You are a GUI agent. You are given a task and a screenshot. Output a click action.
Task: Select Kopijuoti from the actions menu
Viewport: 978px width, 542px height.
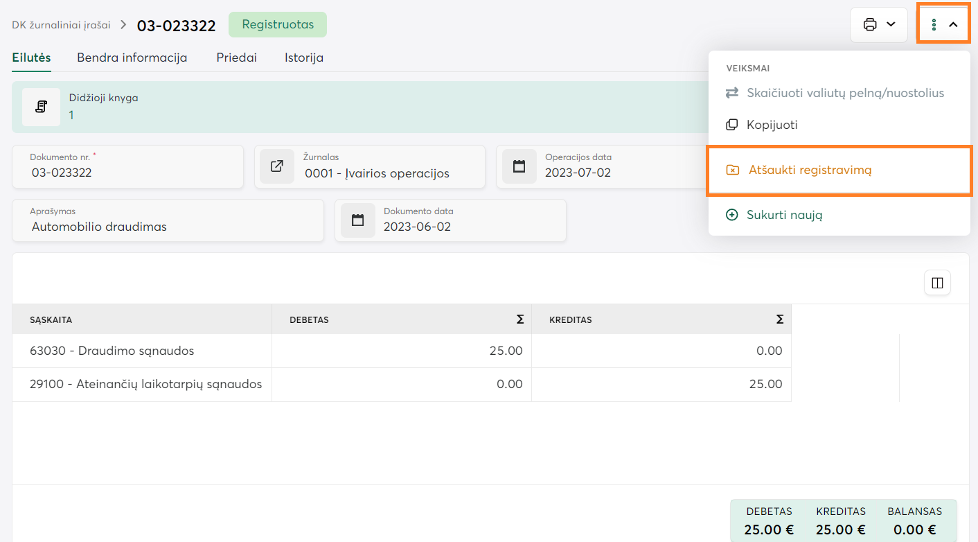click(772, 125)
